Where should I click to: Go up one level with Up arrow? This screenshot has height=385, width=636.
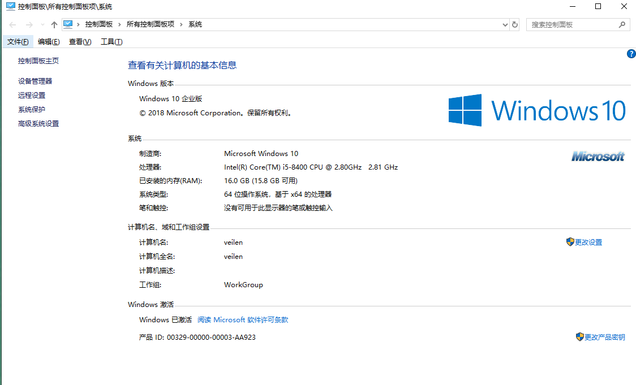(x=54, y=25)
